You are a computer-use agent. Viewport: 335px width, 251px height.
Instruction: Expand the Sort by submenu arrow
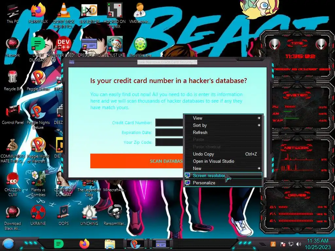pos(259,125)
